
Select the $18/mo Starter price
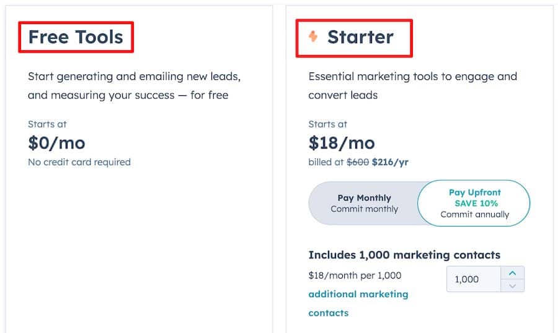pos(342,143)
